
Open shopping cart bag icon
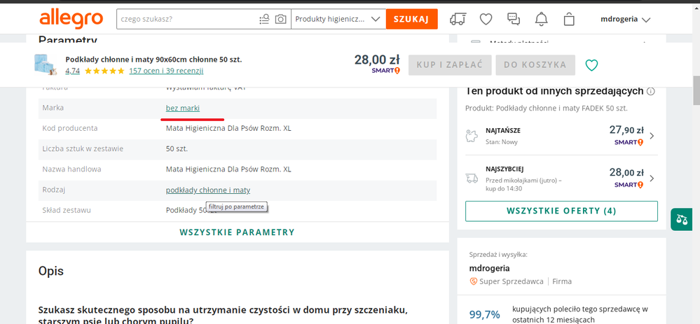569,19
